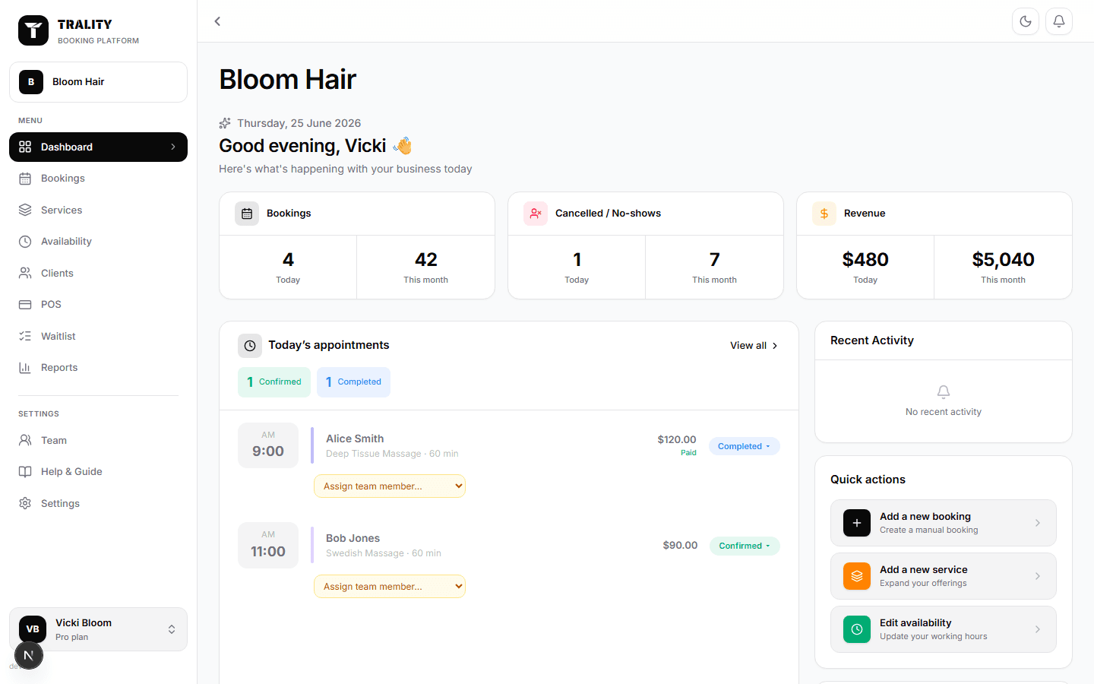The width and height of the screenshot is (1094, 684).
Task: Click Add a new service quick action
Action: tap(944, 576)
